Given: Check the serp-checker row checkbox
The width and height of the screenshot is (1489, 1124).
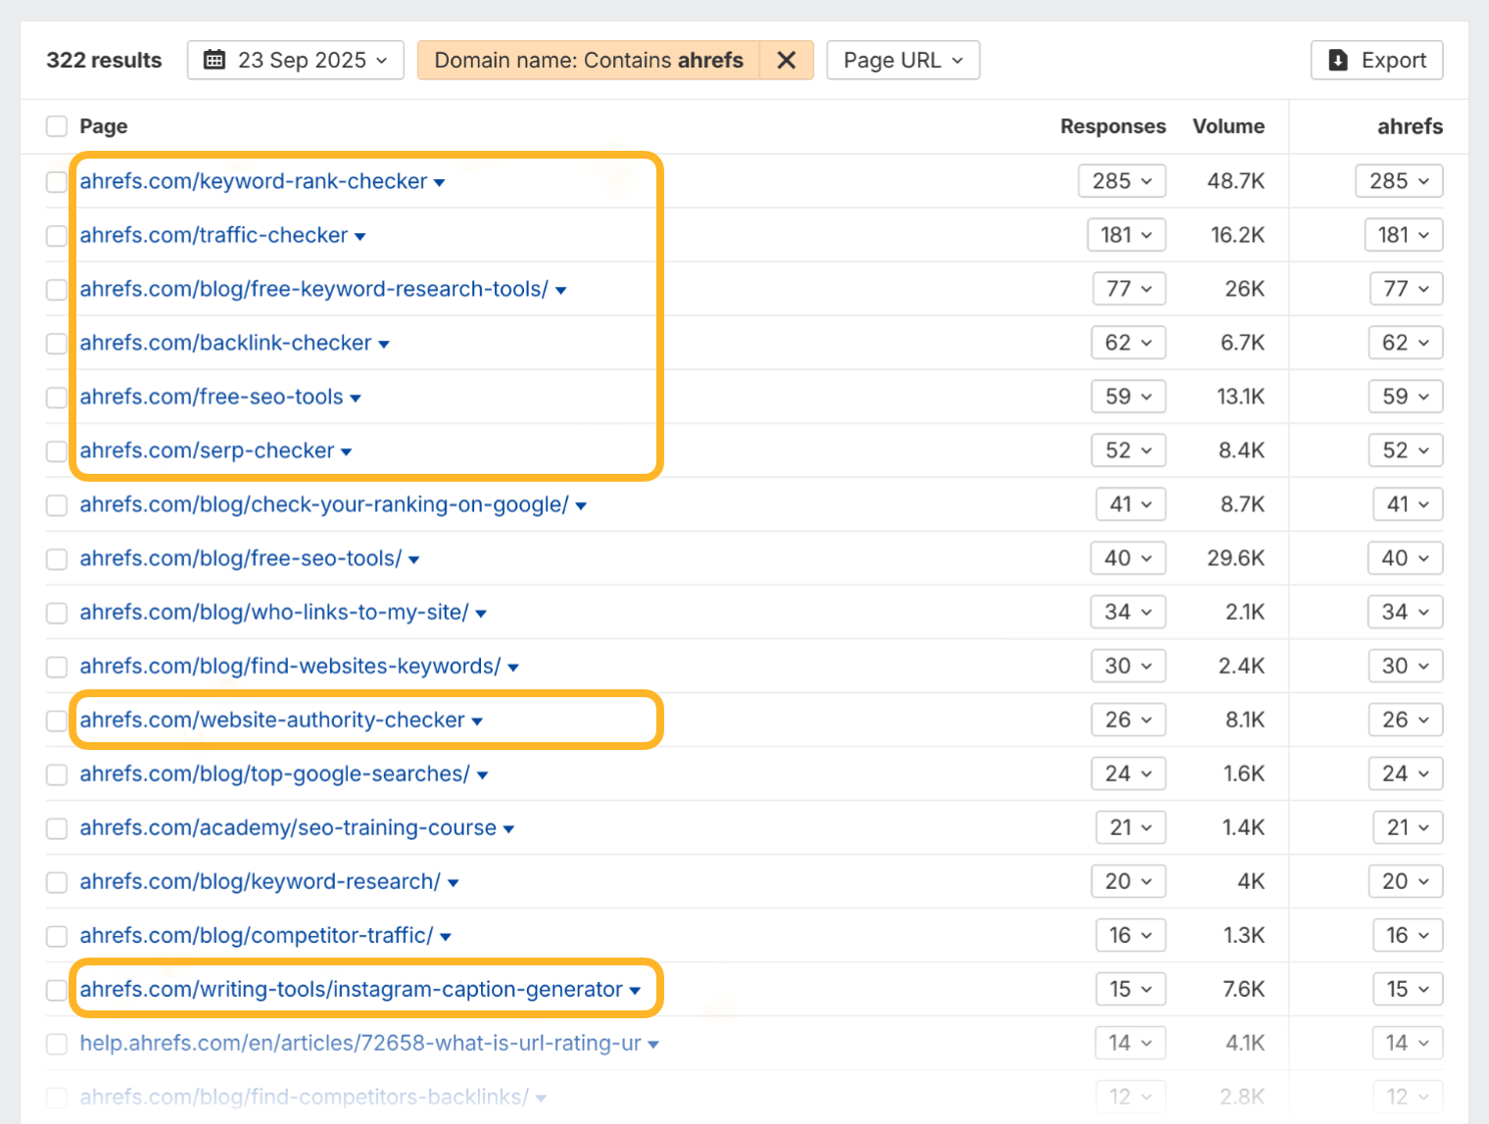Looking at the screenshot, I should click(x=57, y=451).
